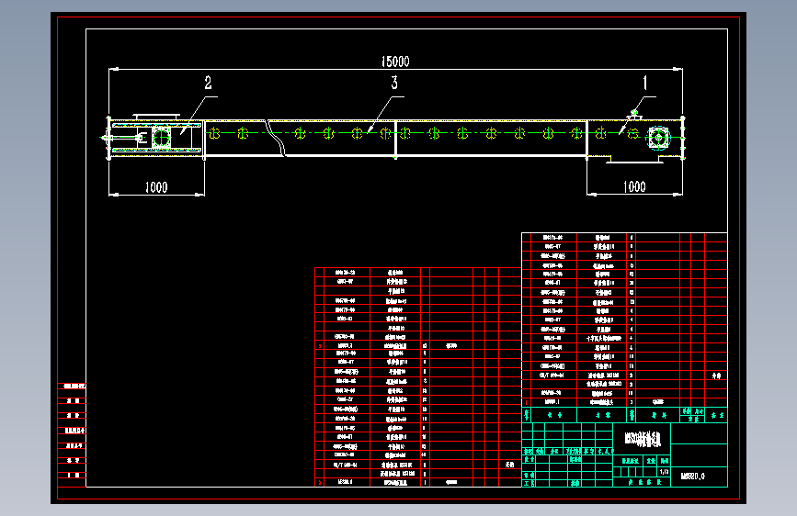Screen dimensions: 797x516
Task: Select part callout number 3
Action: 394,83
